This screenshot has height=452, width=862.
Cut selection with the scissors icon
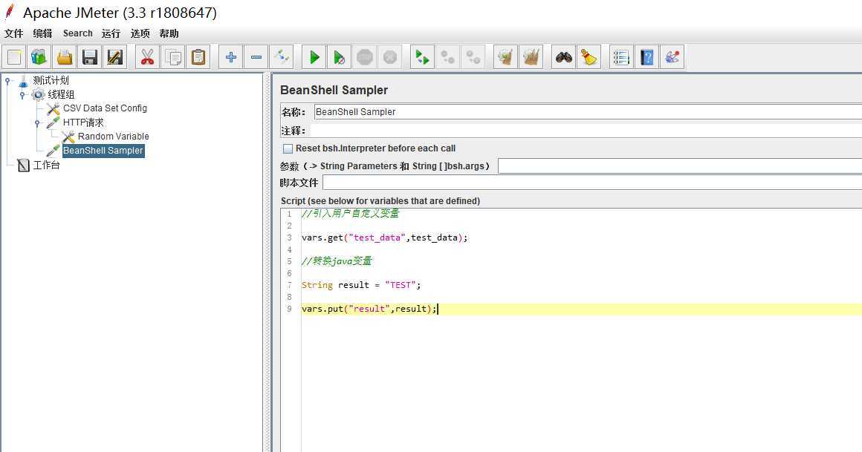(147, 57)
